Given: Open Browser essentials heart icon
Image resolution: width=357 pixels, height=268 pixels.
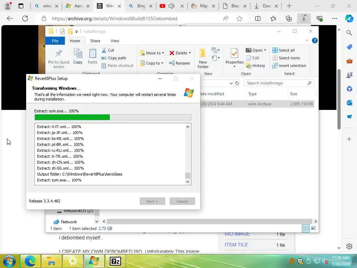Looking at the screenshot, I should (x=319, y=18).
